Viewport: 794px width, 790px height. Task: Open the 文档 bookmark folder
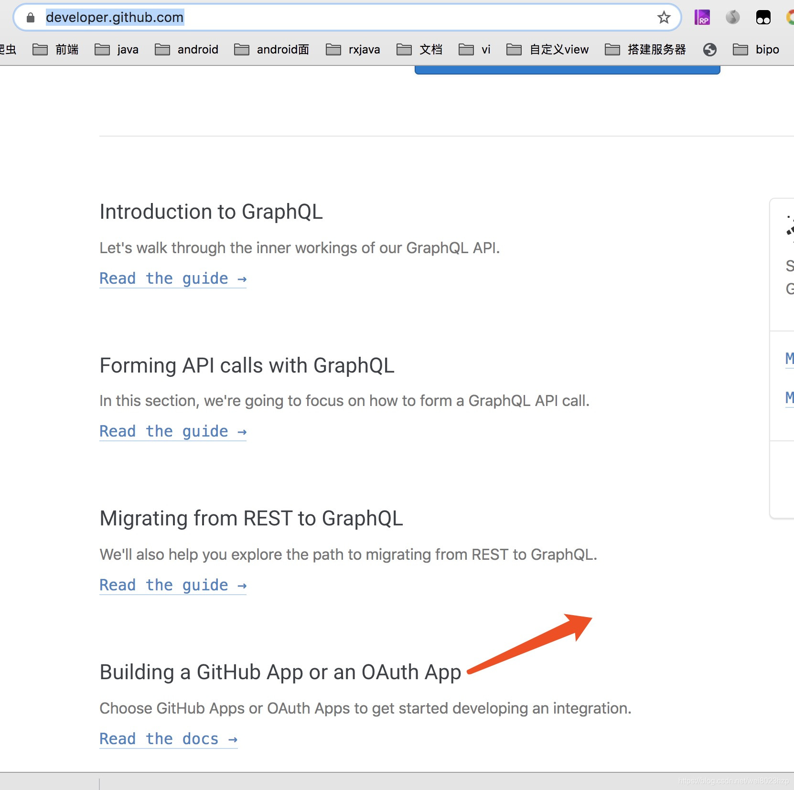click(419, 49)
